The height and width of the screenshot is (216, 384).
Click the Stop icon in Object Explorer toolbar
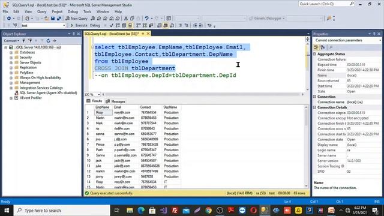pos(36,41)
